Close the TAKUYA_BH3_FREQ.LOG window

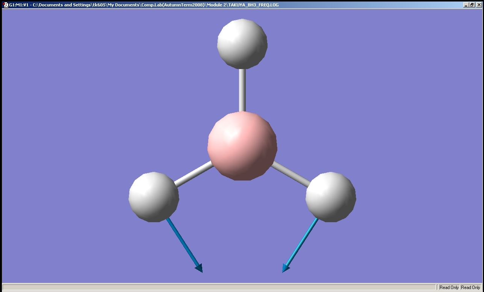[x=479, y=5]
